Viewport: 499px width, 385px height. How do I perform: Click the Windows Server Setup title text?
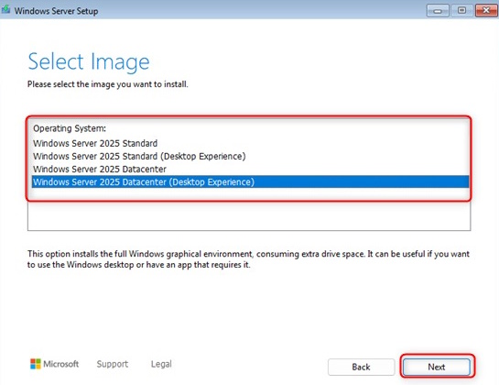coord(57,11)
